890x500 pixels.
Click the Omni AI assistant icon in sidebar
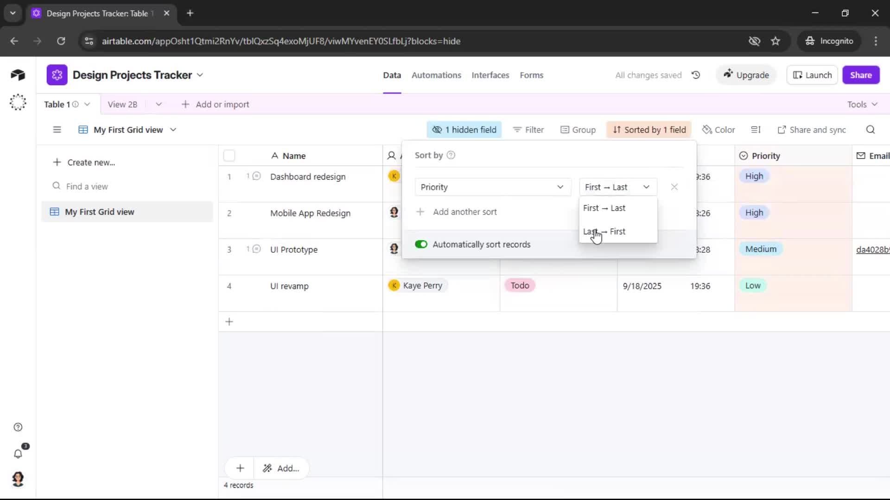[18, 102]
